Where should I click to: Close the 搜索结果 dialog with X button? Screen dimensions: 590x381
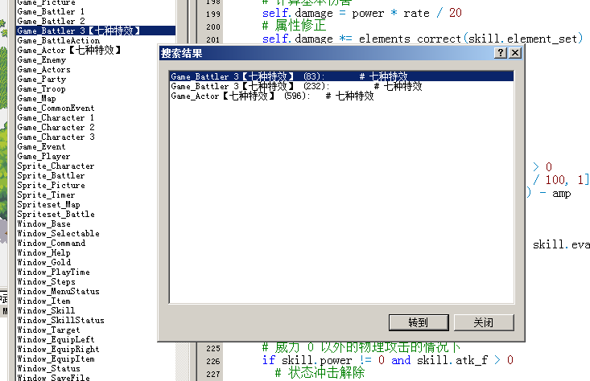coord(515,53)
